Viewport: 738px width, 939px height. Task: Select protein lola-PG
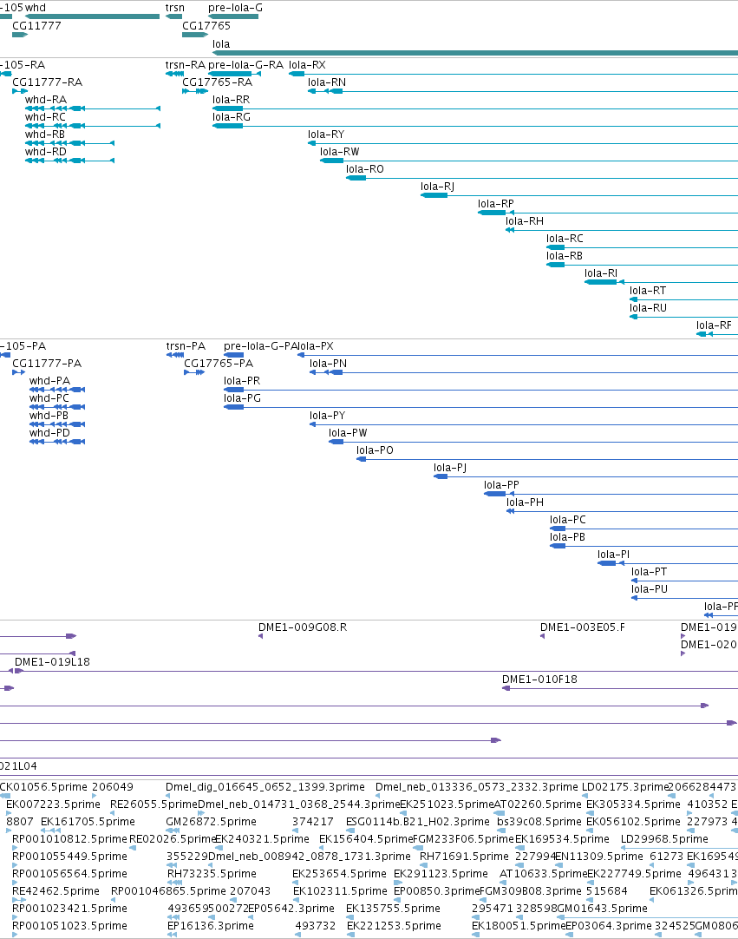[480, 407]
